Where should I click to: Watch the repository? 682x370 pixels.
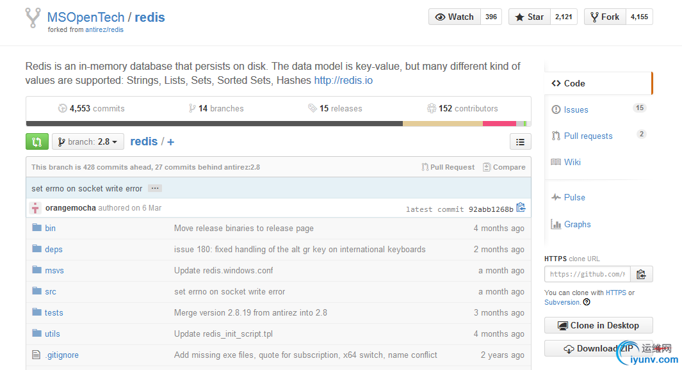tap(455, 17)
